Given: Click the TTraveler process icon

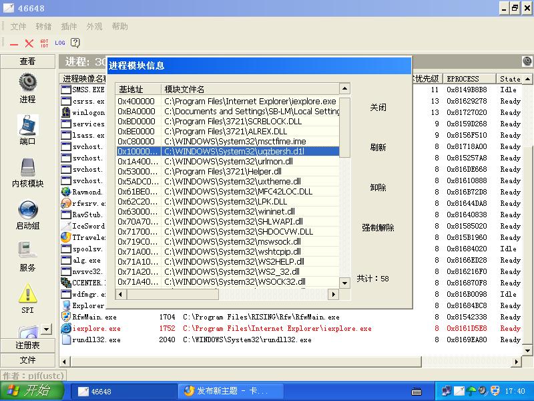Looking at the screenshot, I should coord(65,237).
